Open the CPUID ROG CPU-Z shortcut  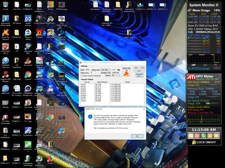(x=6, y=49)
